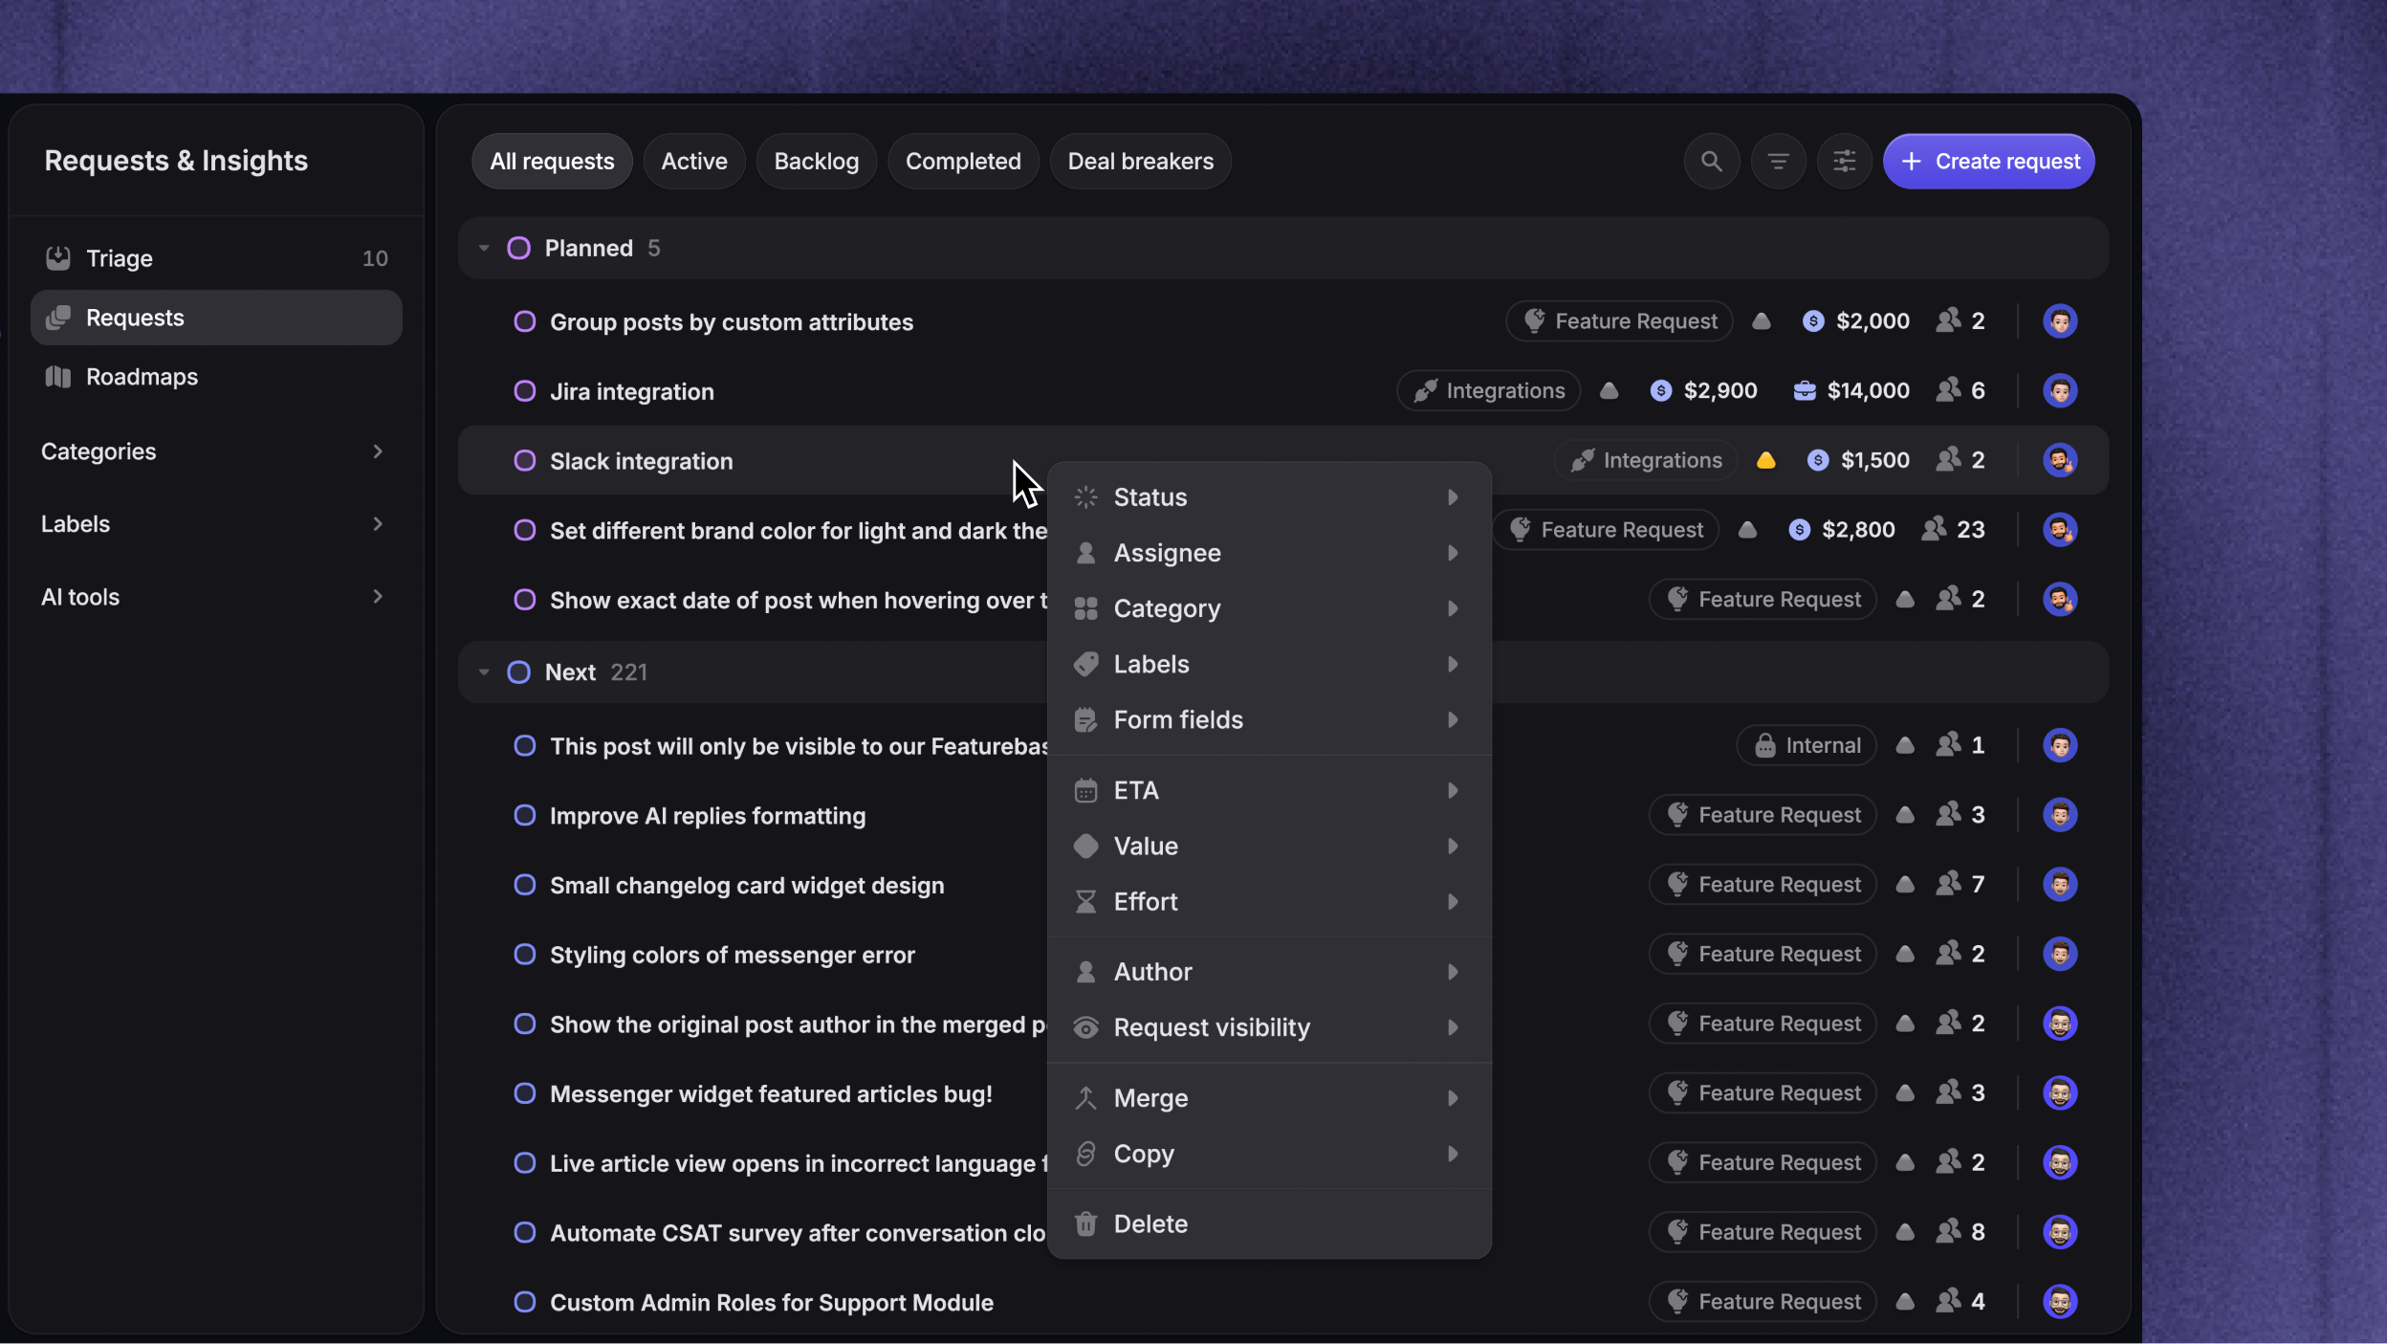
Task: Click the trash icon beside Delete
Action: pyautogui.click(x=1085, y=1223)
